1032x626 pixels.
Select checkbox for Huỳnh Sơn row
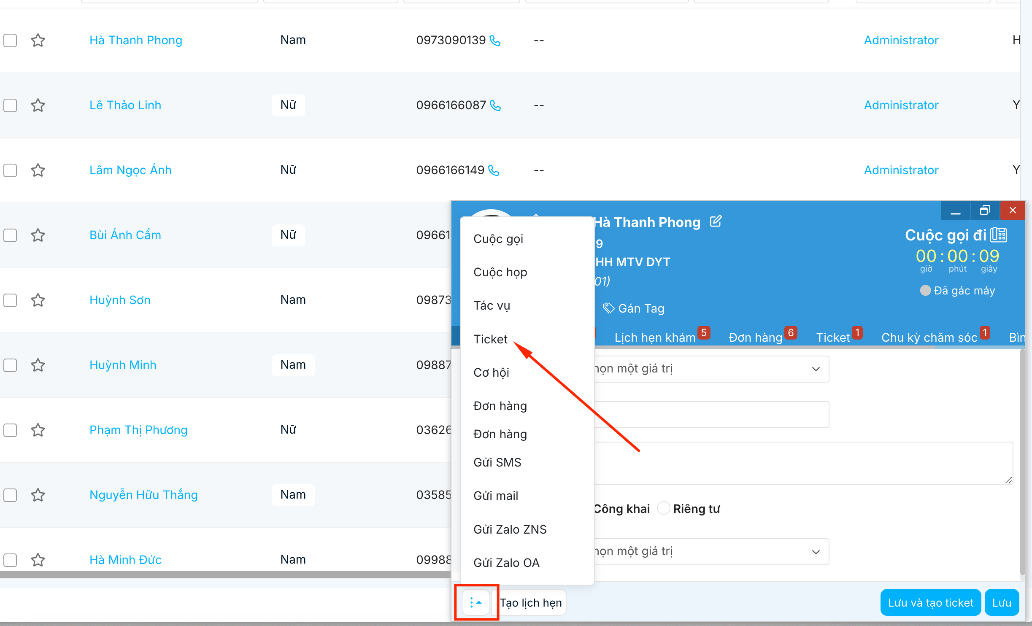(x=10, y=300)
